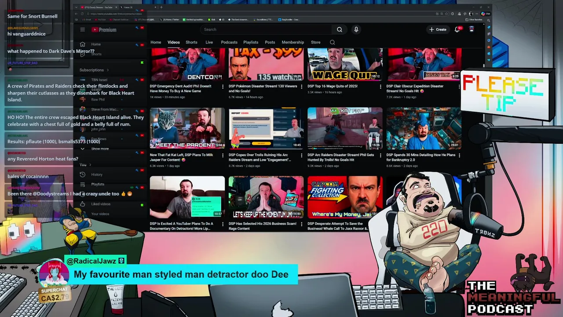Open Playlists in the sidebar

coord(97,184)
